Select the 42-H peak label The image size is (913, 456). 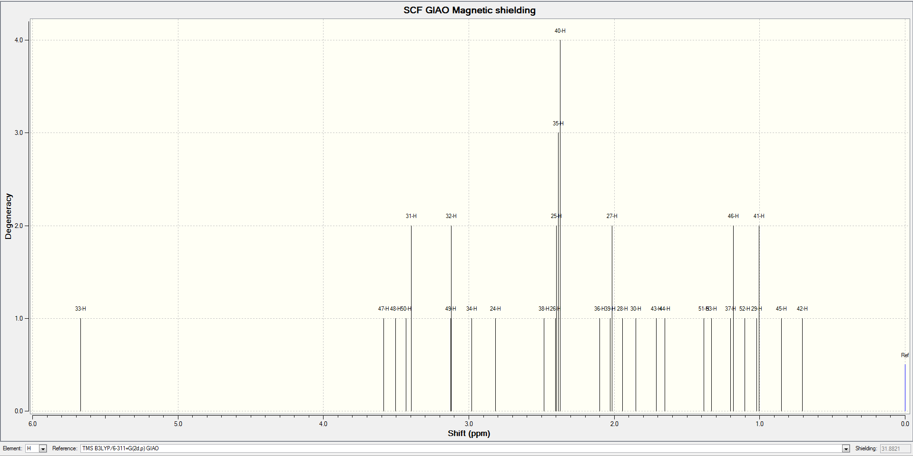[x=802, y=309]
